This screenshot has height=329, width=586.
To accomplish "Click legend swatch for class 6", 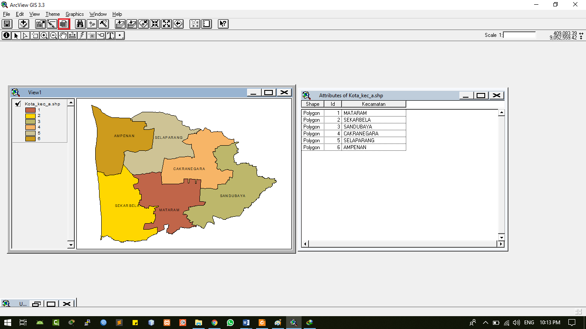I will pos(30,138).
